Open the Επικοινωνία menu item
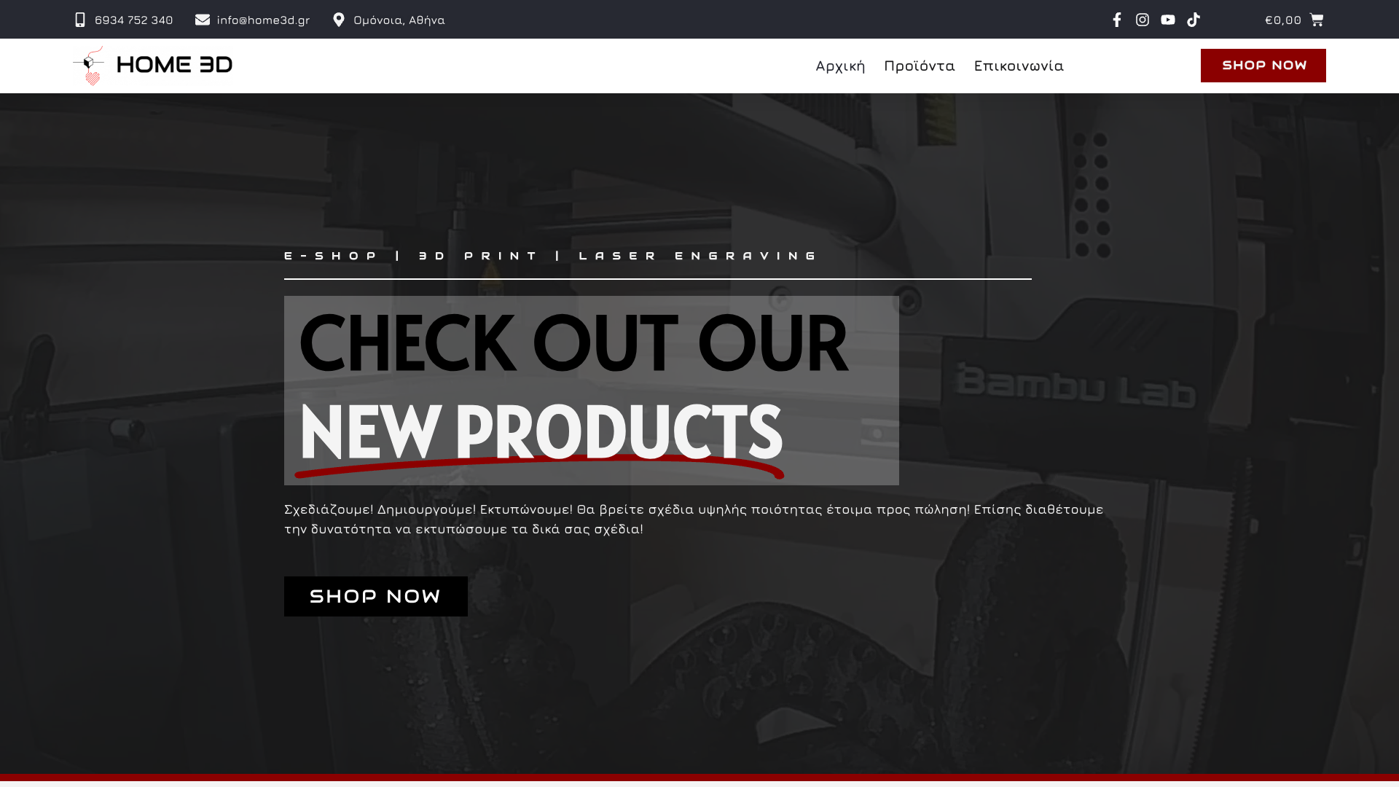 (x=1019, y=66)
